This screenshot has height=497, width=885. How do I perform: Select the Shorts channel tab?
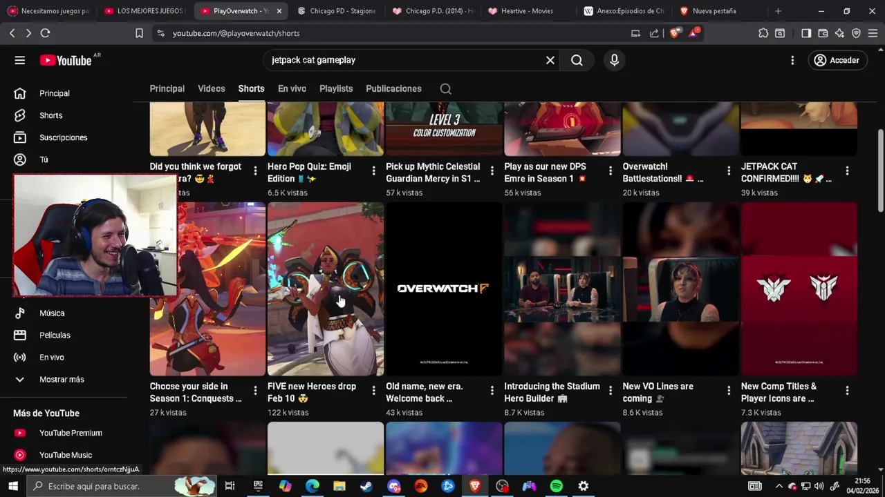point(251,88)
